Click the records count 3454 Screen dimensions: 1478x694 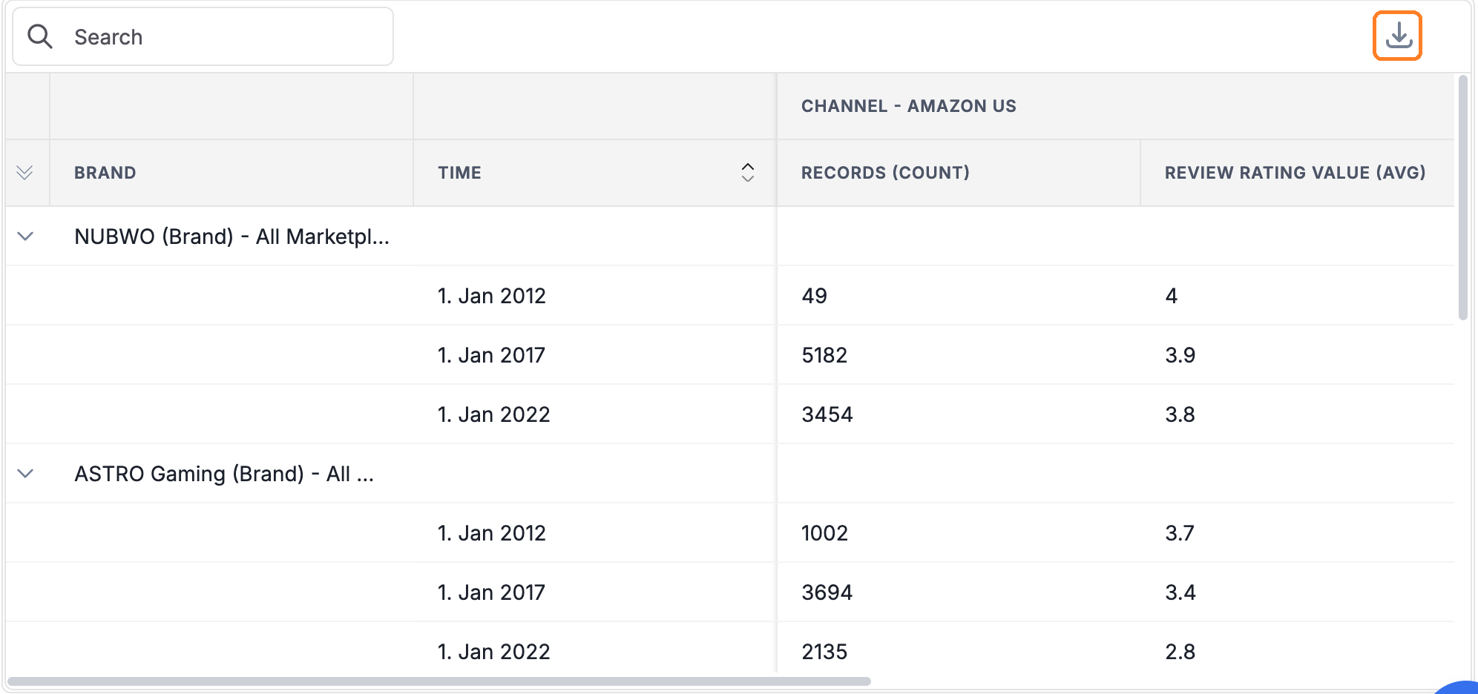[827, 414]
